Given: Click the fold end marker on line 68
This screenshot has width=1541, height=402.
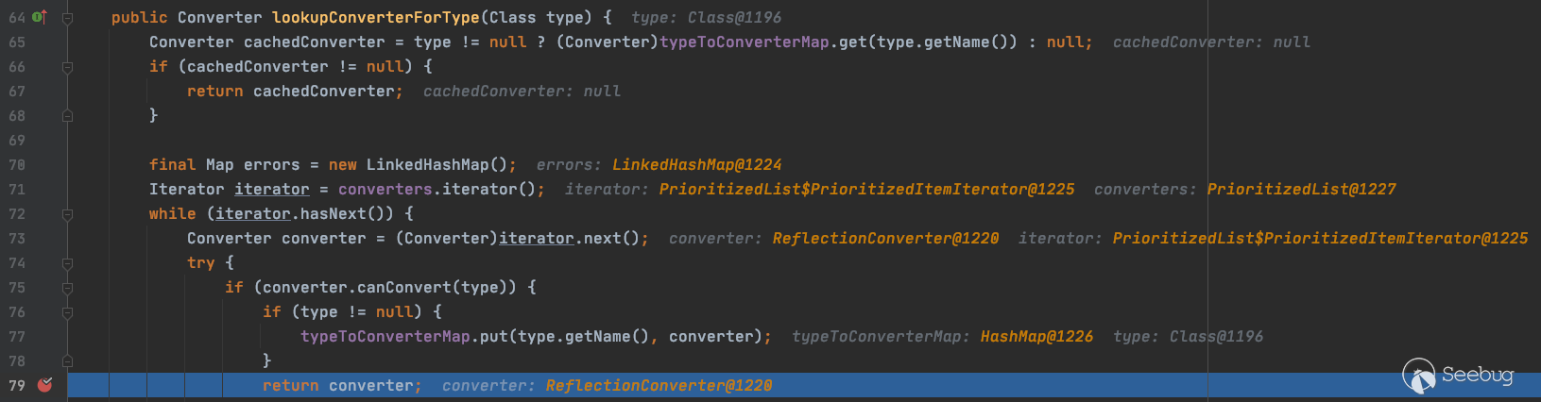Looking at the screenshot, I should point(67,116).
